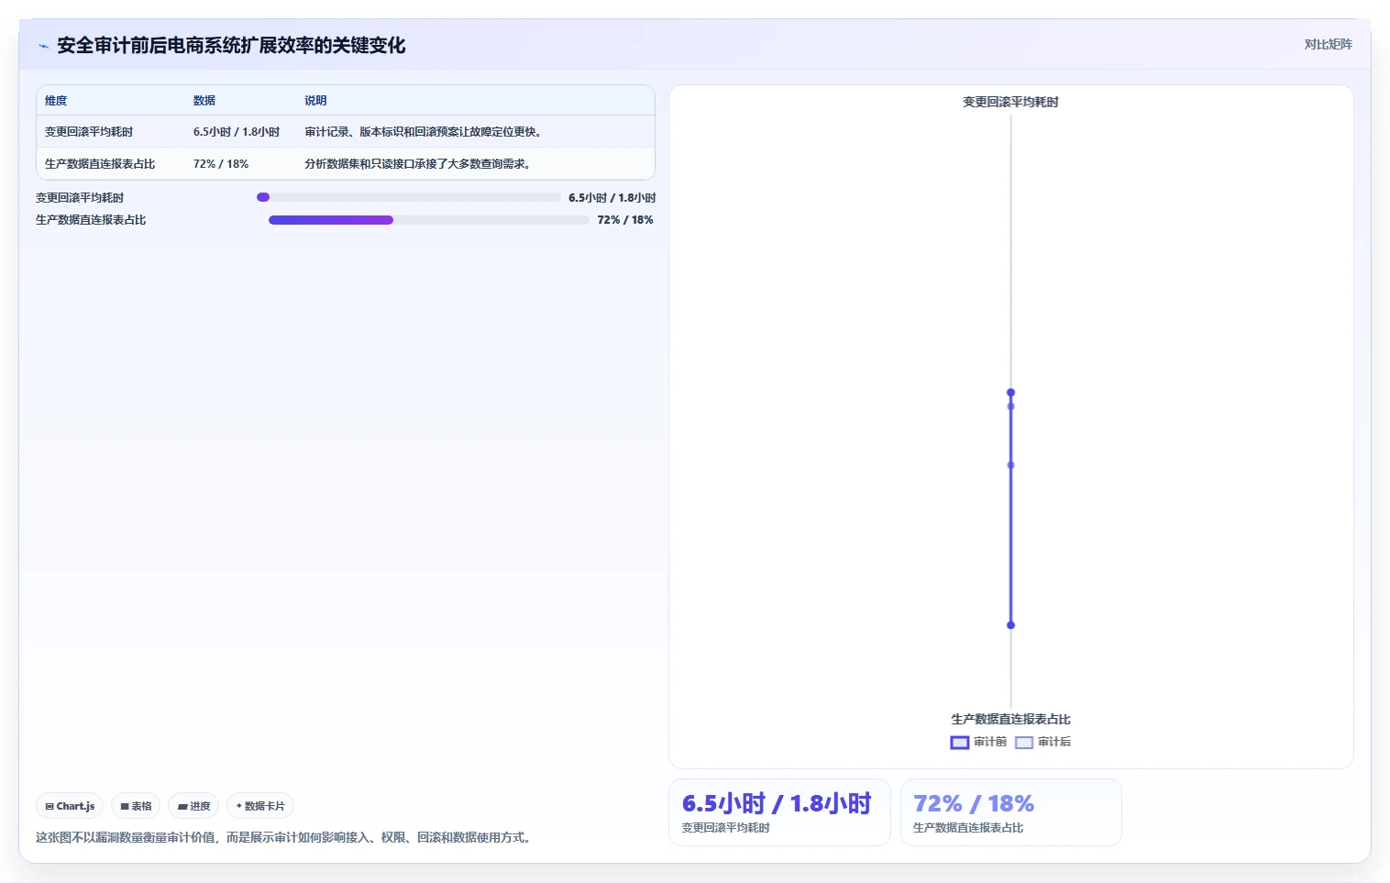The height and width of the screenshot is (883, 1390).
Task: Click the 6.5小时 / 1.8小时 value beside the progress bar
Action: [612, 197]
